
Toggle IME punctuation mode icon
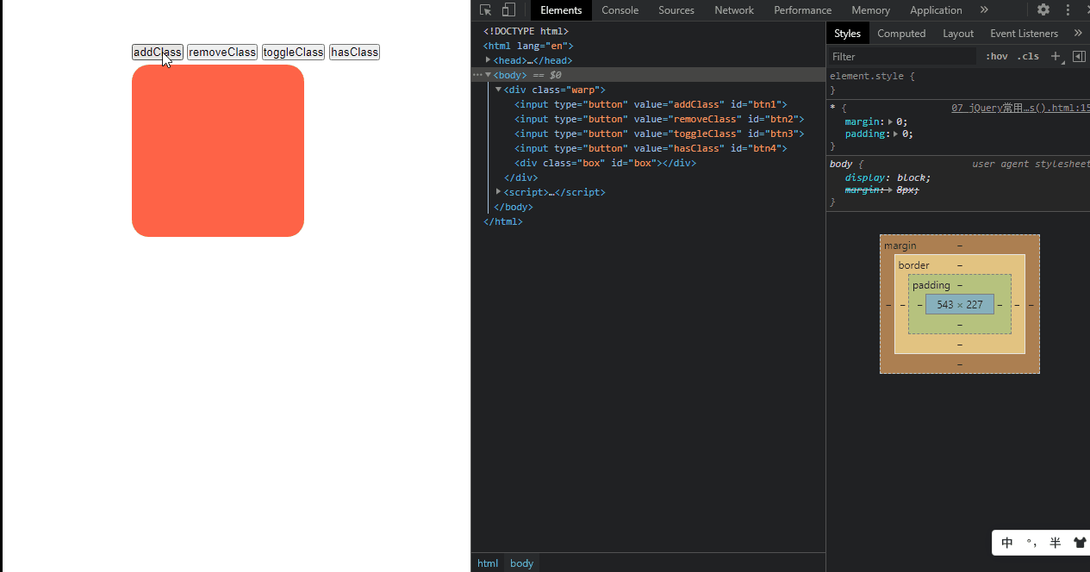tap(1031, 543)
